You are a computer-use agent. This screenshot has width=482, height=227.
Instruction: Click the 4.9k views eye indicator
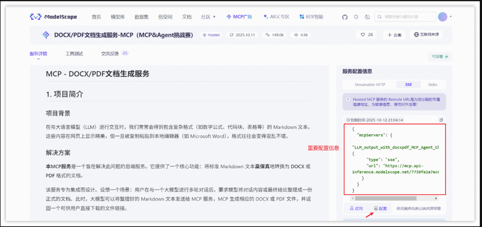click(x=301, y=35)
